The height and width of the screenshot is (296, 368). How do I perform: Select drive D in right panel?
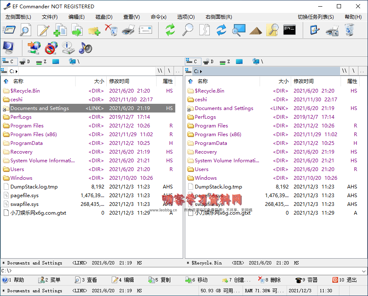click(209, 62)
